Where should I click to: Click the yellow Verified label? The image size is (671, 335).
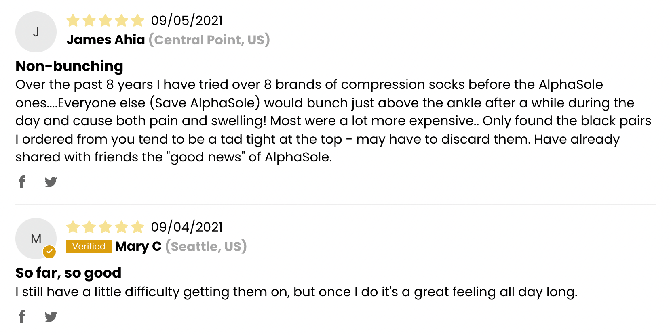click(89, 247)
